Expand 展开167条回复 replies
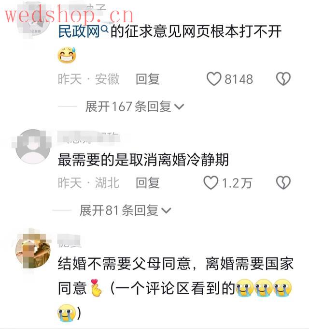This screenshot has width=309, height=329. 135,106
